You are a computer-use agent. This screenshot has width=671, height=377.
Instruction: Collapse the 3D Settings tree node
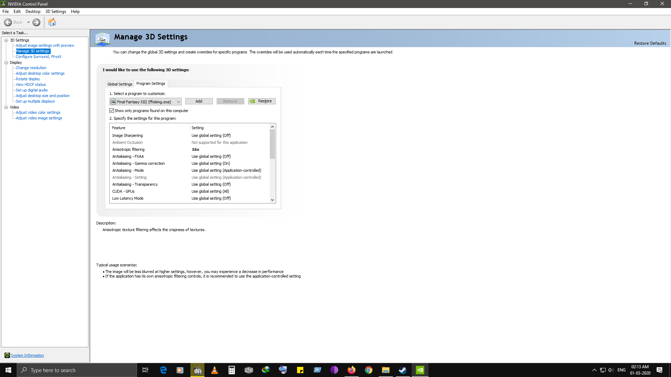[x=6, y=40]
